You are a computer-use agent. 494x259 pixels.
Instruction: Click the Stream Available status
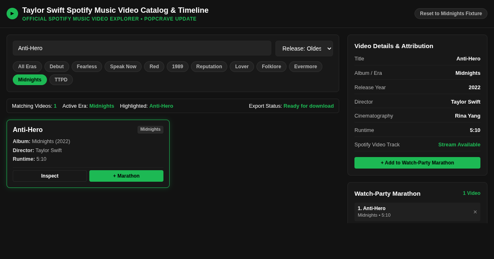[459, 145]
